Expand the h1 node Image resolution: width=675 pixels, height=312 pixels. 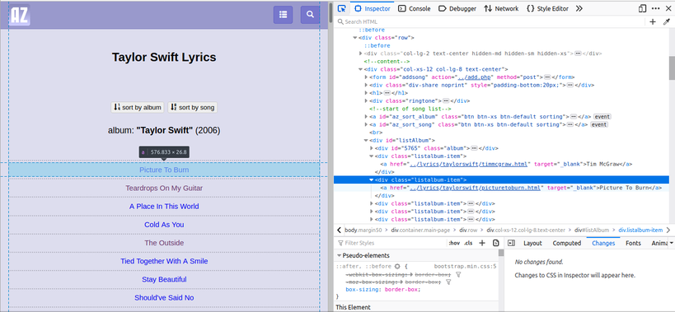click(366, 93)
